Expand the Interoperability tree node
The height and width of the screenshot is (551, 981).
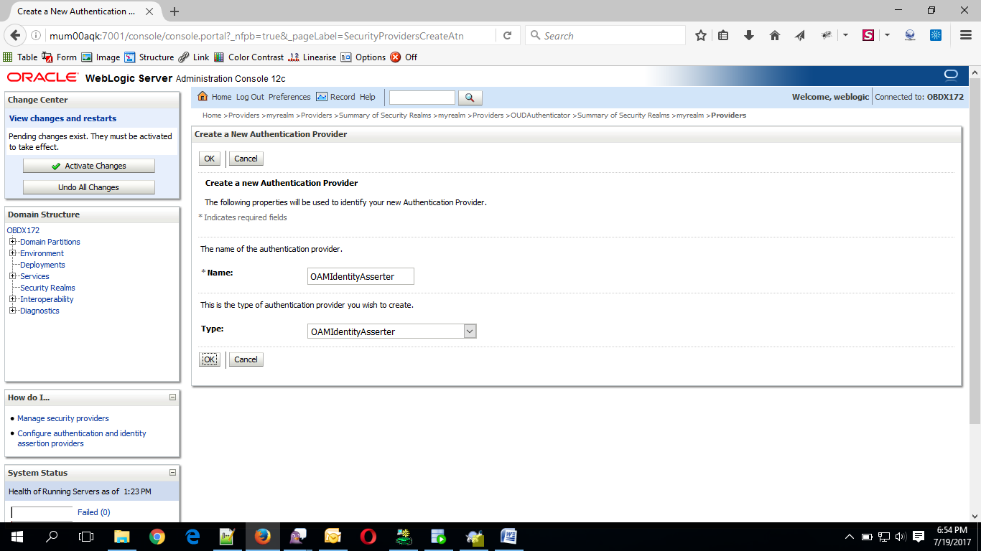[x=12, y=299]
